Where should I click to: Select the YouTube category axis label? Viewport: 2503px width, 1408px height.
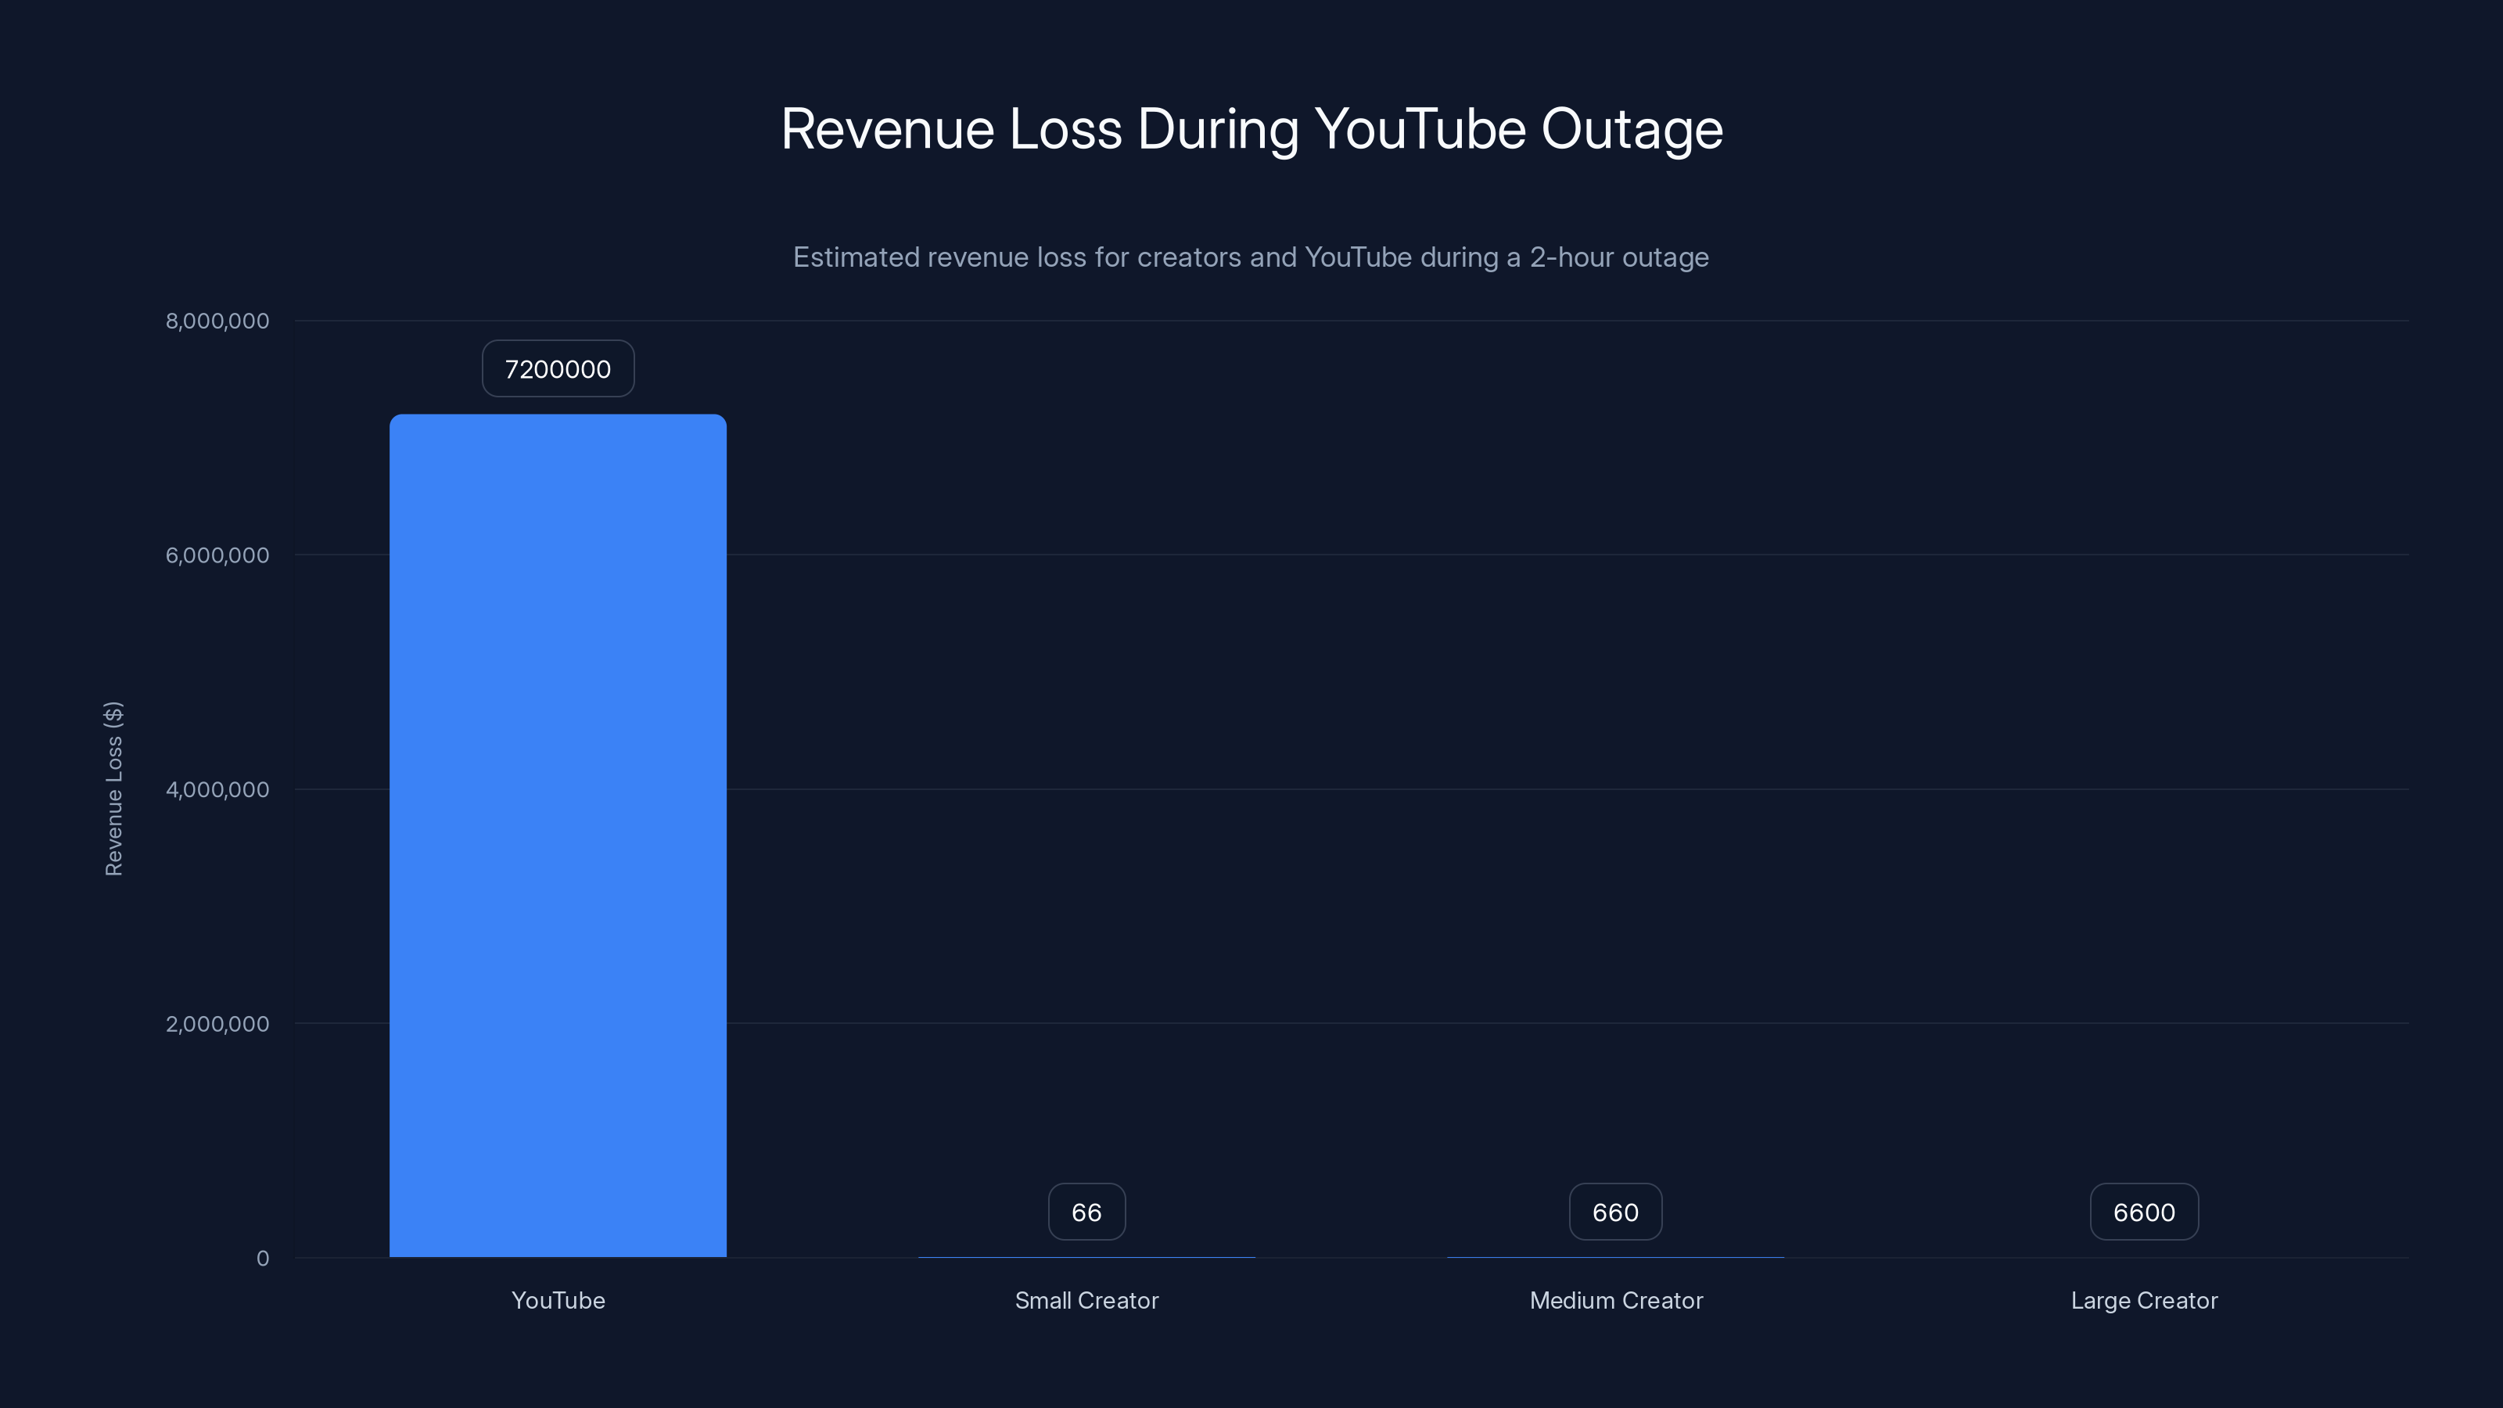coord(558,1300)
